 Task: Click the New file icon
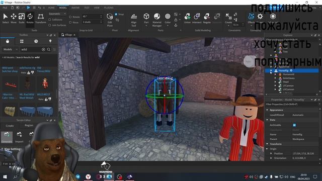[12, 8]
